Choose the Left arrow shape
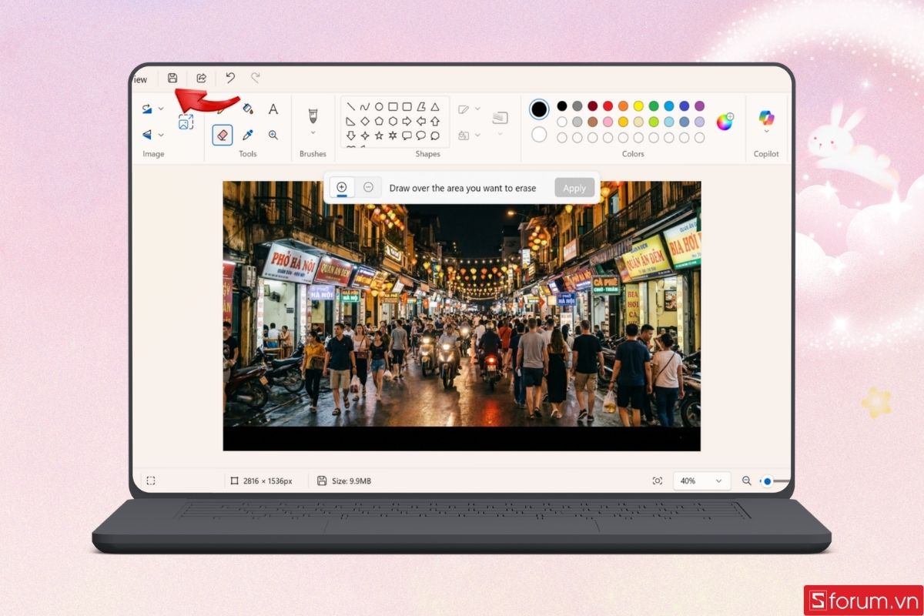 421,121
